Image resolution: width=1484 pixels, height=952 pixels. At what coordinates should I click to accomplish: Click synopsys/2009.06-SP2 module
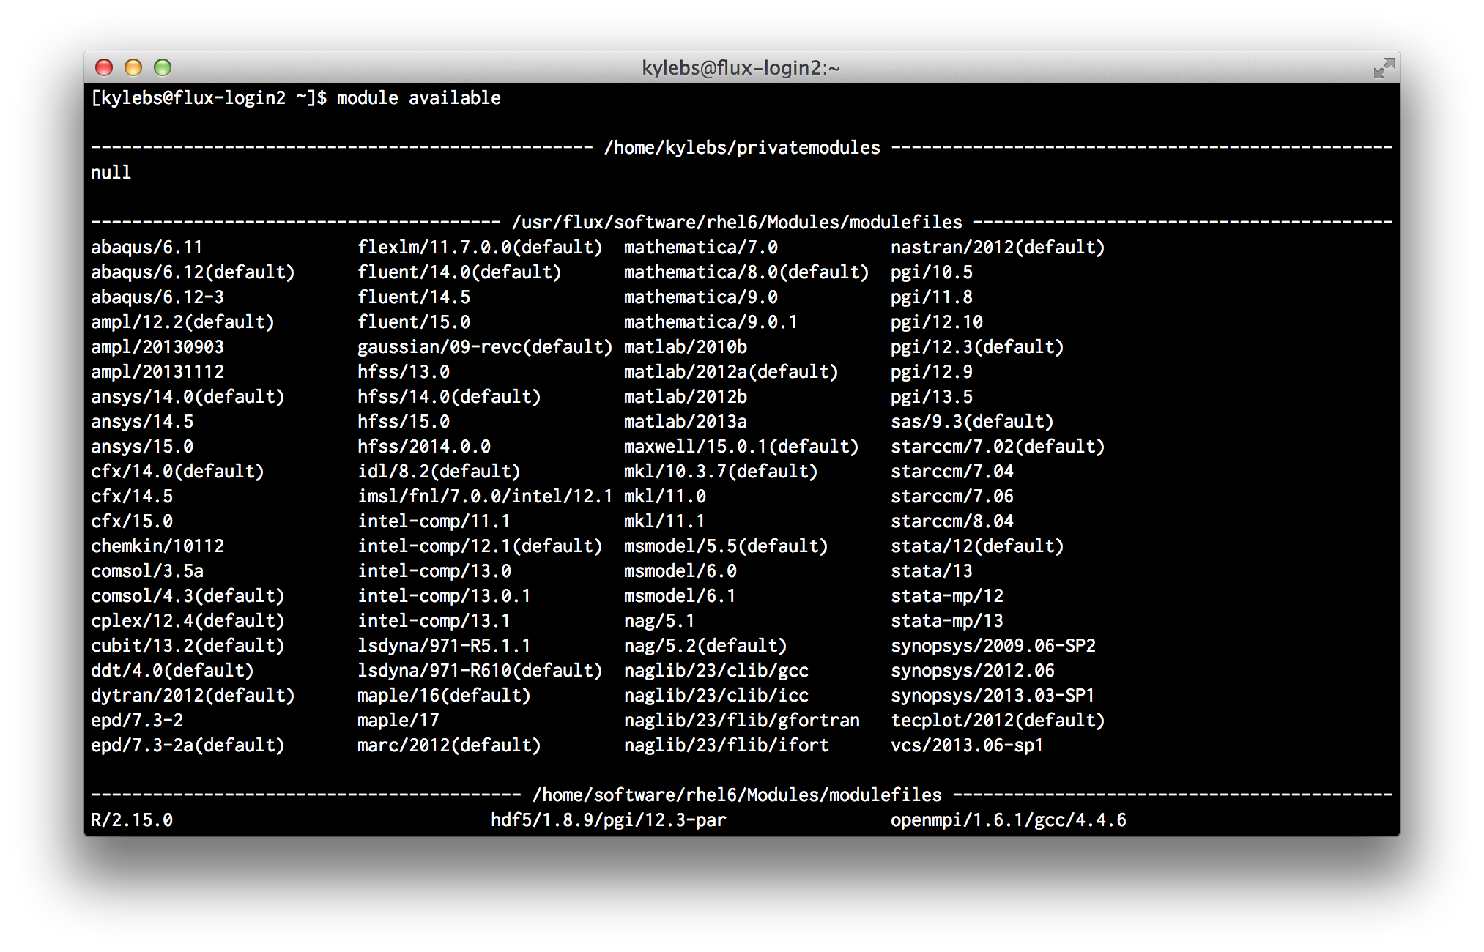coord(993,645)
